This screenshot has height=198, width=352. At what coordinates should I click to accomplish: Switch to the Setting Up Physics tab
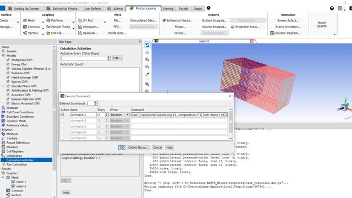(x=62, y=9)
